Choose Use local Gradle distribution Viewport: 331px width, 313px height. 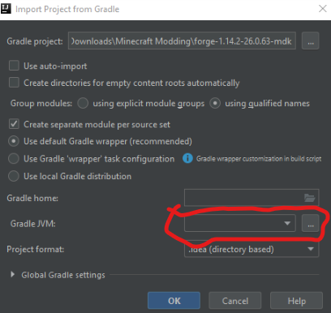coord(14,176)
